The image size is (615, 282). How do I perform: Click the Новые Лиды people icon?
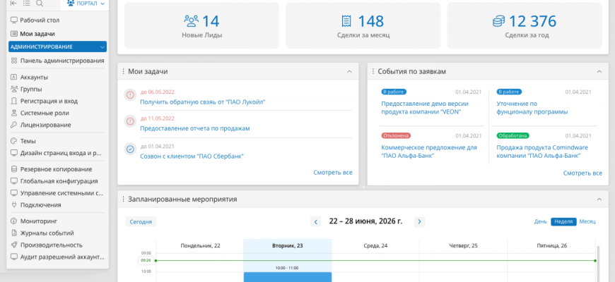tap(191, 21)
